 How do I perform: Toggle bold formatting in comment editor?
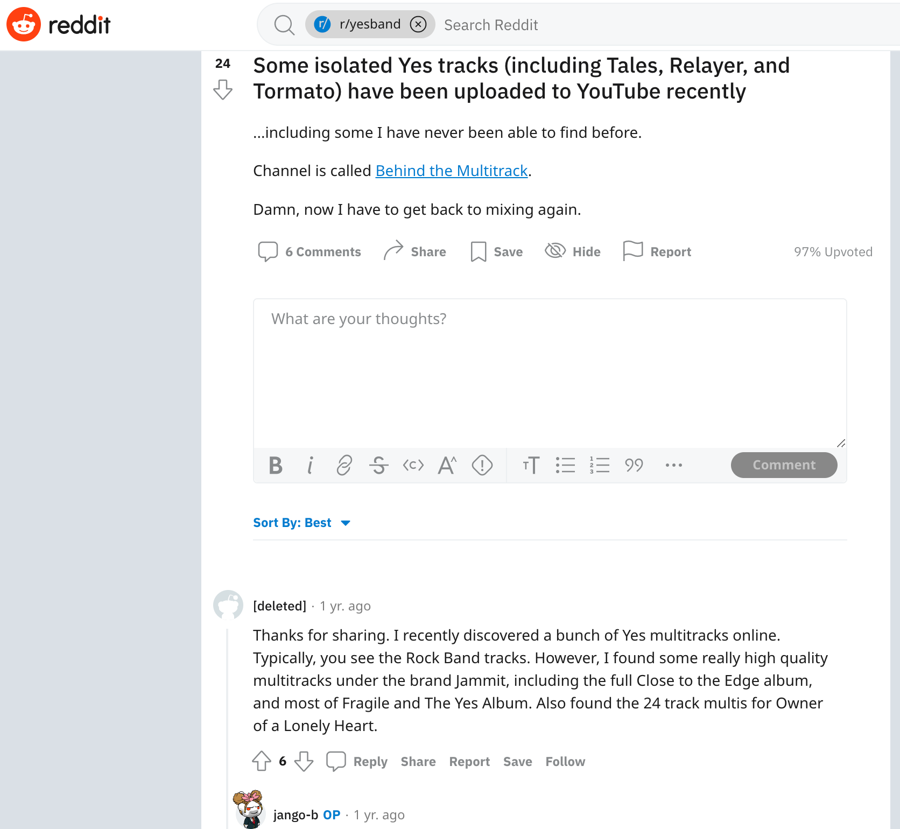(276, 465)
